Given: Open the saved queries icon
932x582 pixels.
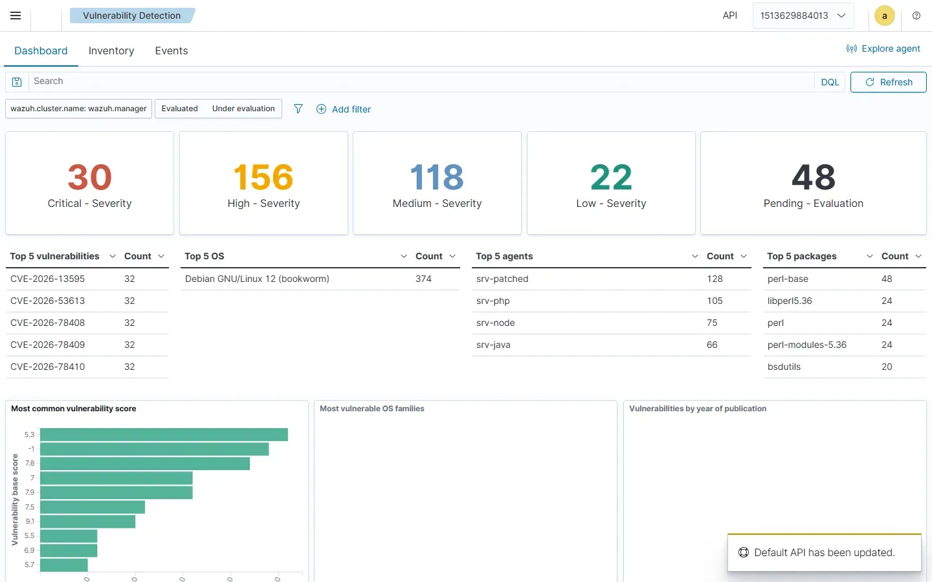Looking at the screenshot, I should point(17,82).
